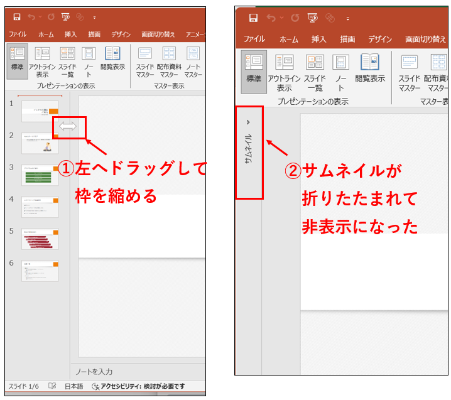Click touch/mouse mode icon in right window
The image size is (451, 400).
330,18
